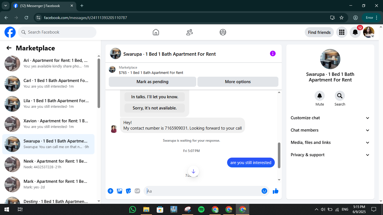Click the "are you still interested" message bubble
Image resolution: width=383 pixels, height=215 pixels.
coord(251,163)
